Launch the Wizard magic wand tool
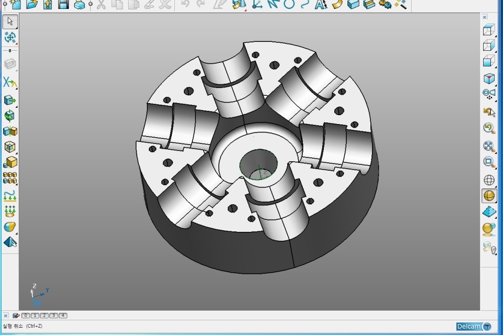This screenshot has height=335, width=503. 401,4
